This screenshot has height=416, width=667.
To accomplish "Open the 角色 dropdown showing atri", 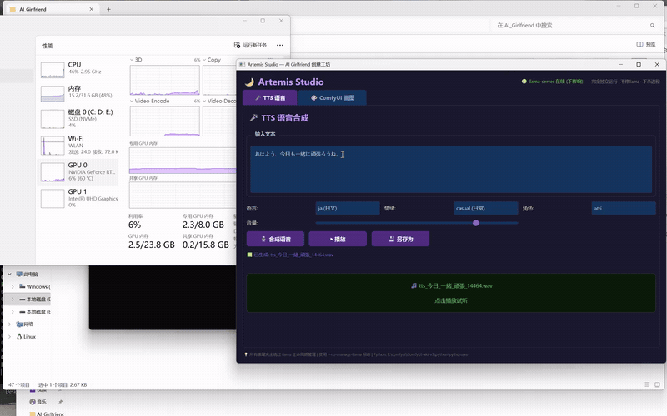I will pos(623,209).
